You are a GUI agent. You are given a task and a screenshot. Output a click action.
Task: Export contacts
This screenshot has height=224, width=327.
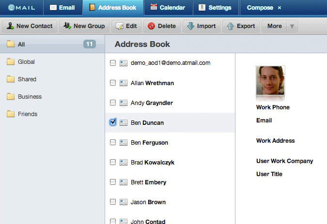point(241,26)
